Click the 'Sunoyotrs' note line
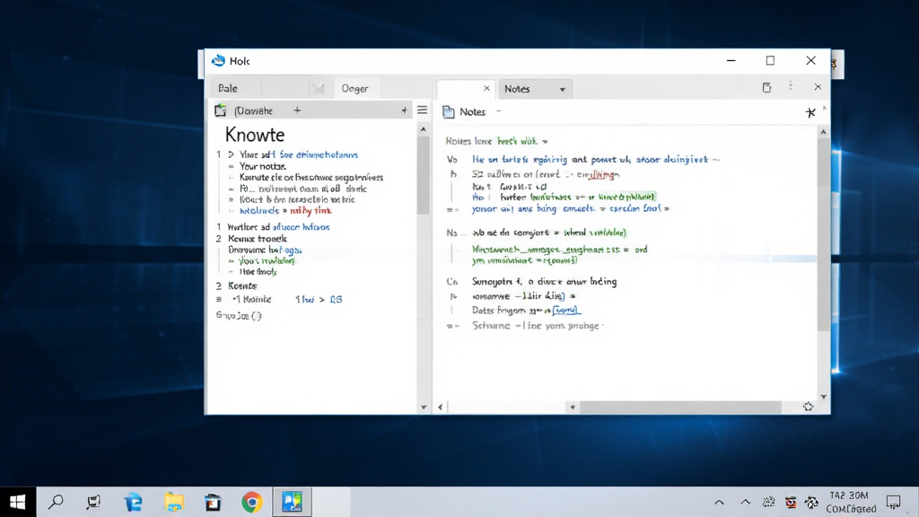919x517 pixels. coord(545,282)
